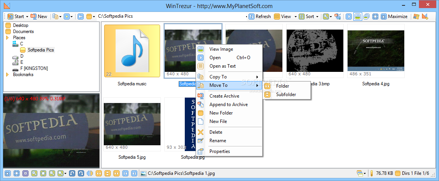Choose Properties from the context menu

point(229,151)
